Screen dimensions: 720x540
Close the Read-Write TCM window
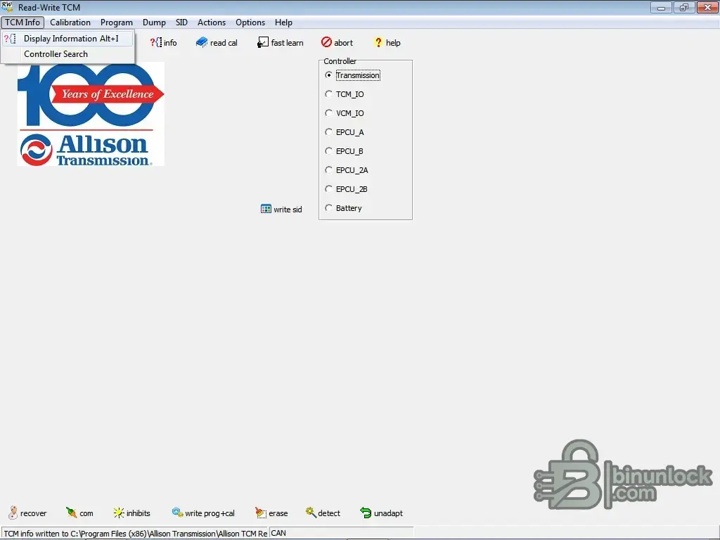(707, 7)
